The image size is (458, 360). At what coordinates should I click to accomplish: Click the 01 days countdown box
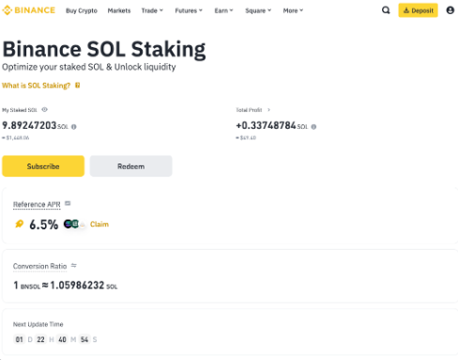pyautogui.click(x=20, y=339)
